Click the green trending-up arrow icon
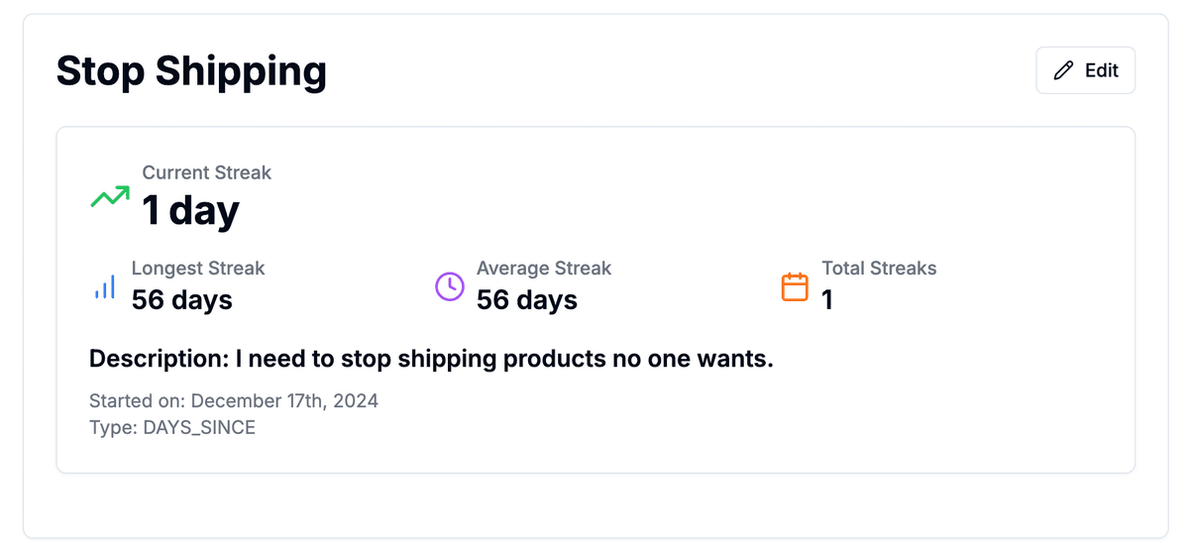Viewport: 1189px width, 548px height. (x=110, y=196)
